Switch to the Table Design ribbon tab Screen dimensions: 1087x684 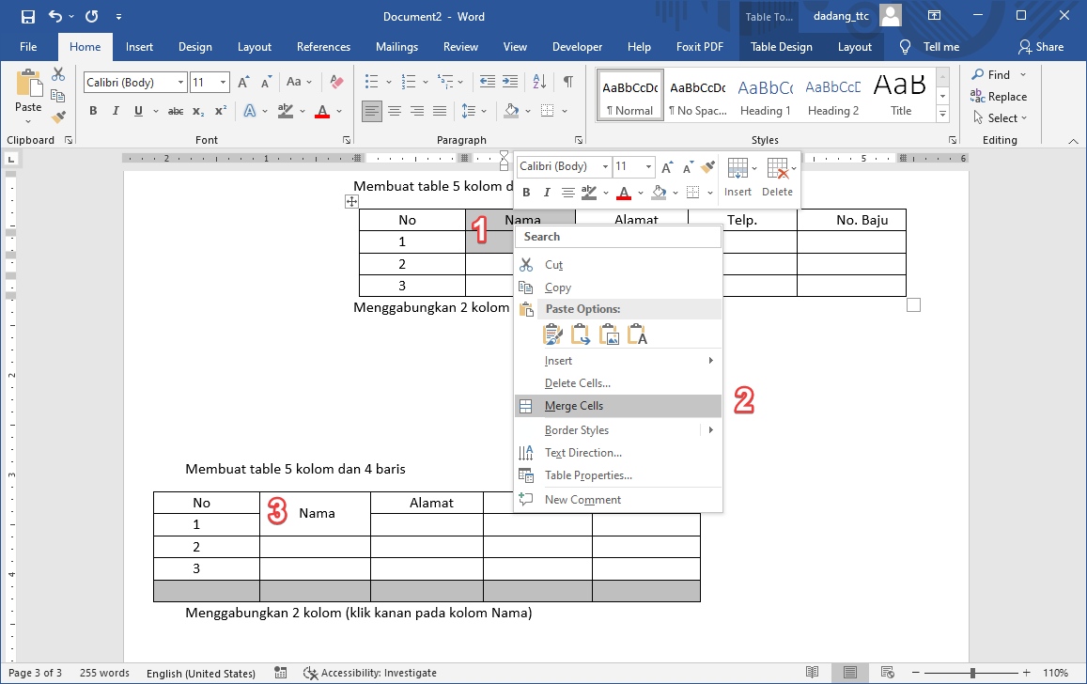click(782, 46)
